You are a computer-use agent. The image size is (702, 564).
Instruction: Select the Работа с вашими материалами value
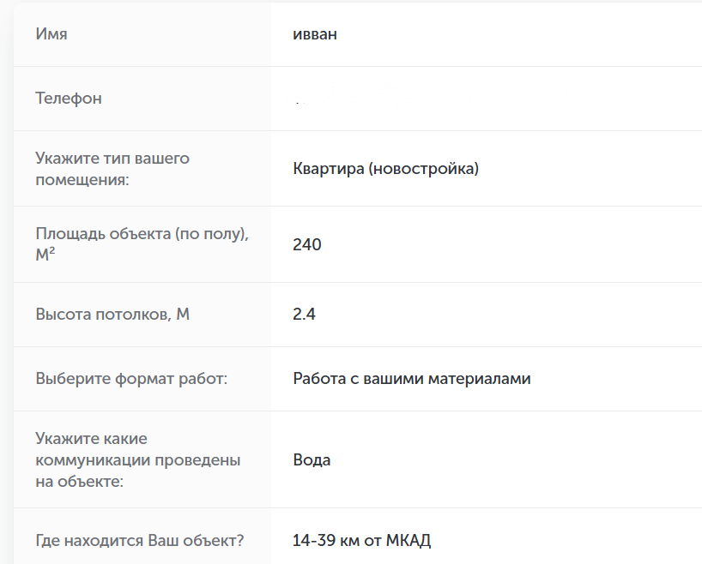pos(411,379)
